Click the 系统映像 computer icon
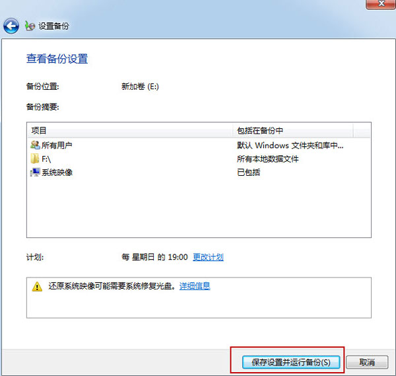Image resolution: width=396 pixels, height=376 pixels. [x=35, y=172]
